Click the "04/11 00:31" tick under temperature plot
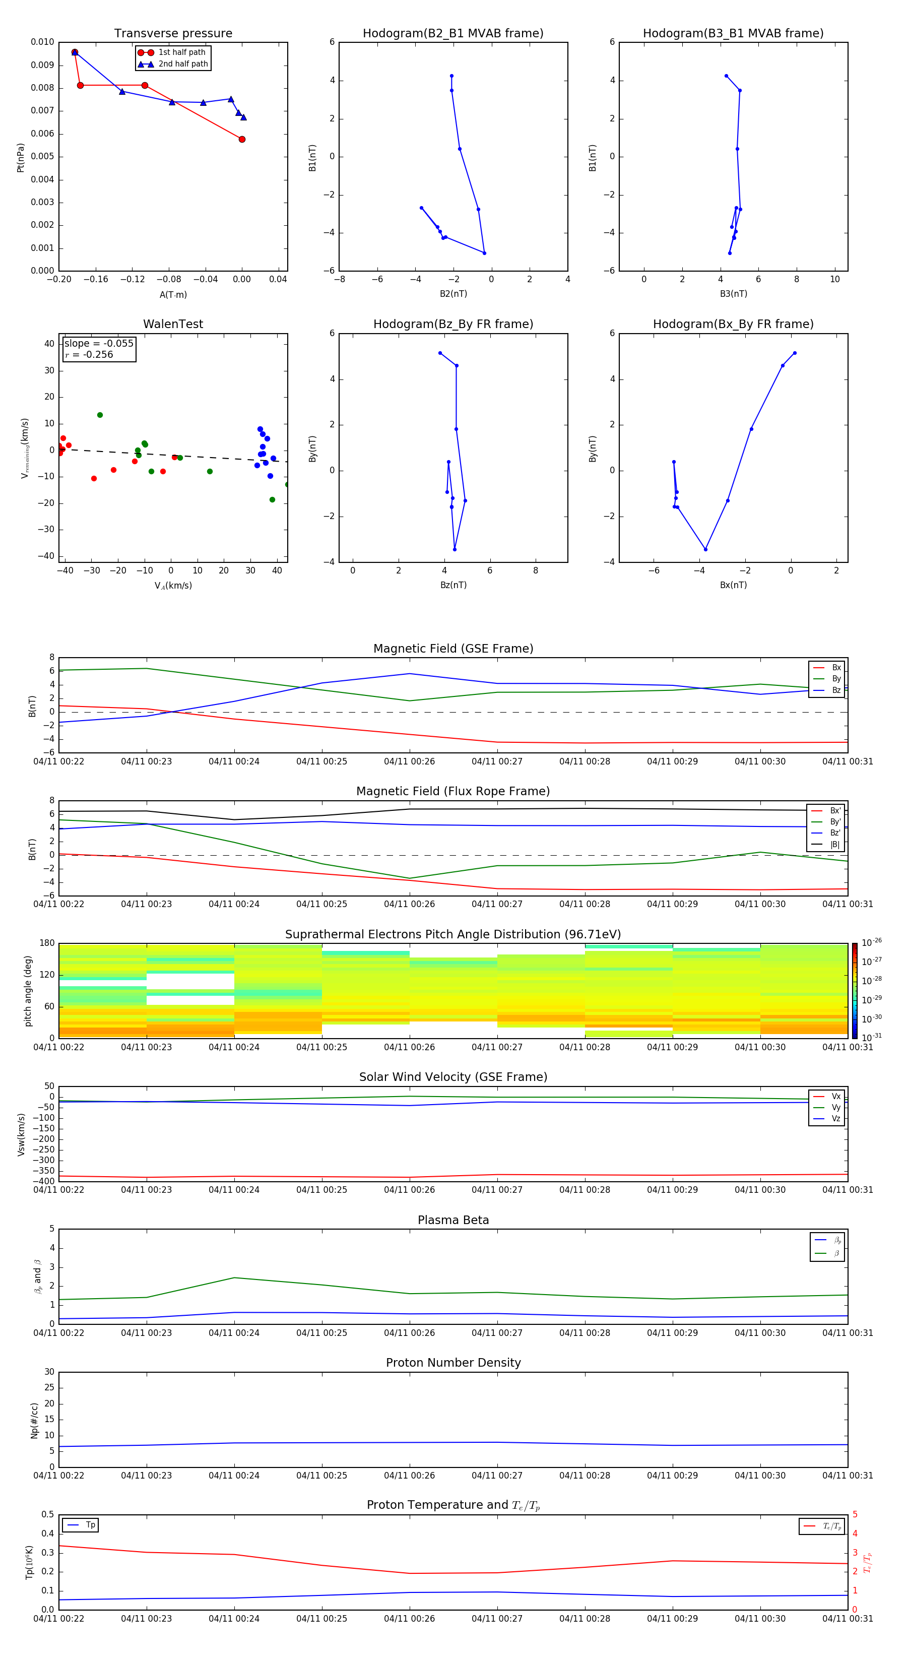 848,1619
